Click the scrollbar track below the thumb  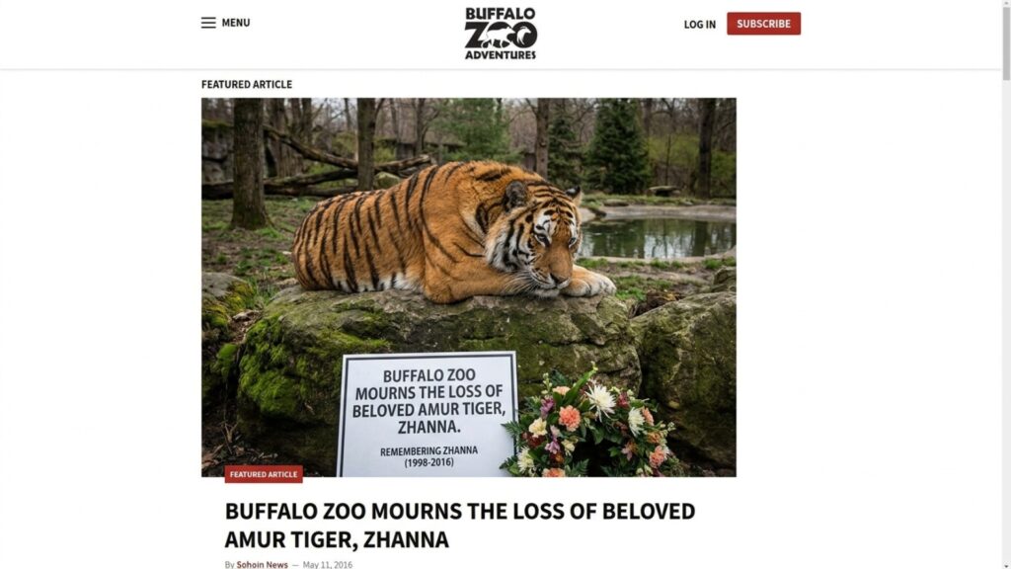(x=1006, y=321)
